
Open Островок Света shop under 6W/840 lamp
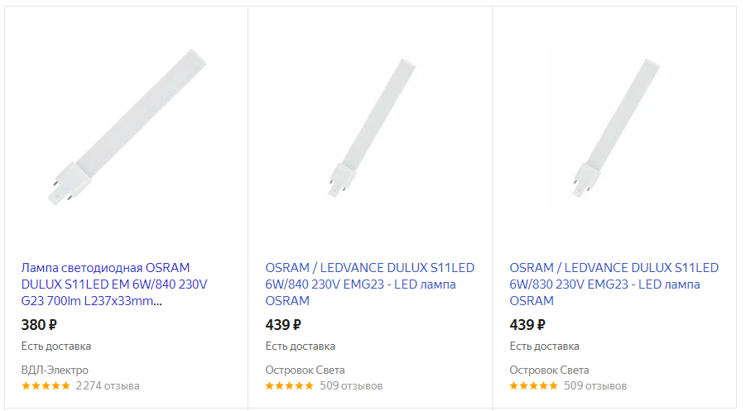305,370
